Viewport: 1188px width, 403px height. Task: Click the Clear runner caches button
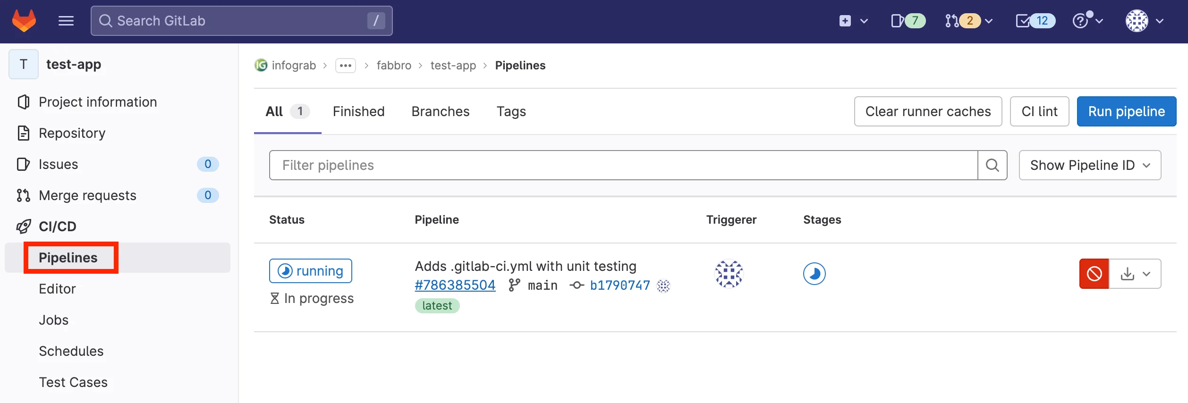[928, 111]
